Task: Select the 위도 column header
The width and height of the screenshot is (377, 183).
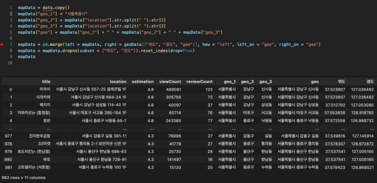Action: tap(342, 82)
